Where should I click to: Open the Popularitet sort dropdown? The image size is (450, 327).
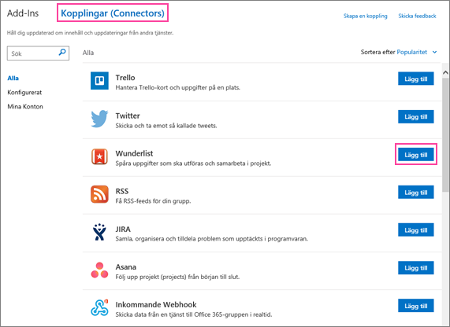tap(412, 52)
